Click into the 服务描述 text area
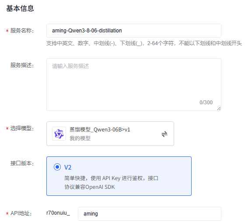 134,85
